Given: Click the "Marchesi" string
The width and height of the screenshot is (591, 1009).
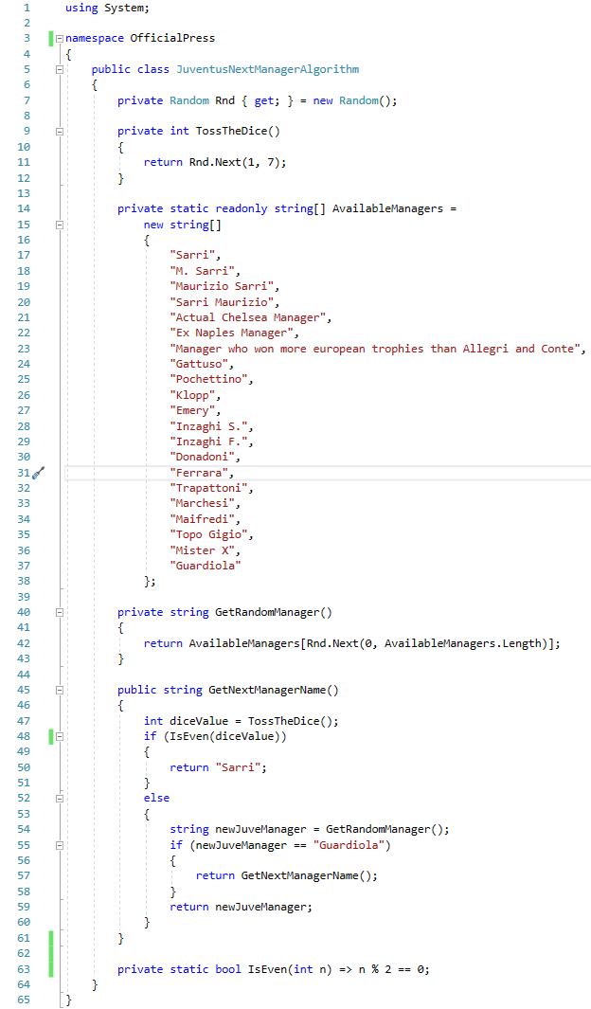Looking at the screenshot, I should click(202, 504).
